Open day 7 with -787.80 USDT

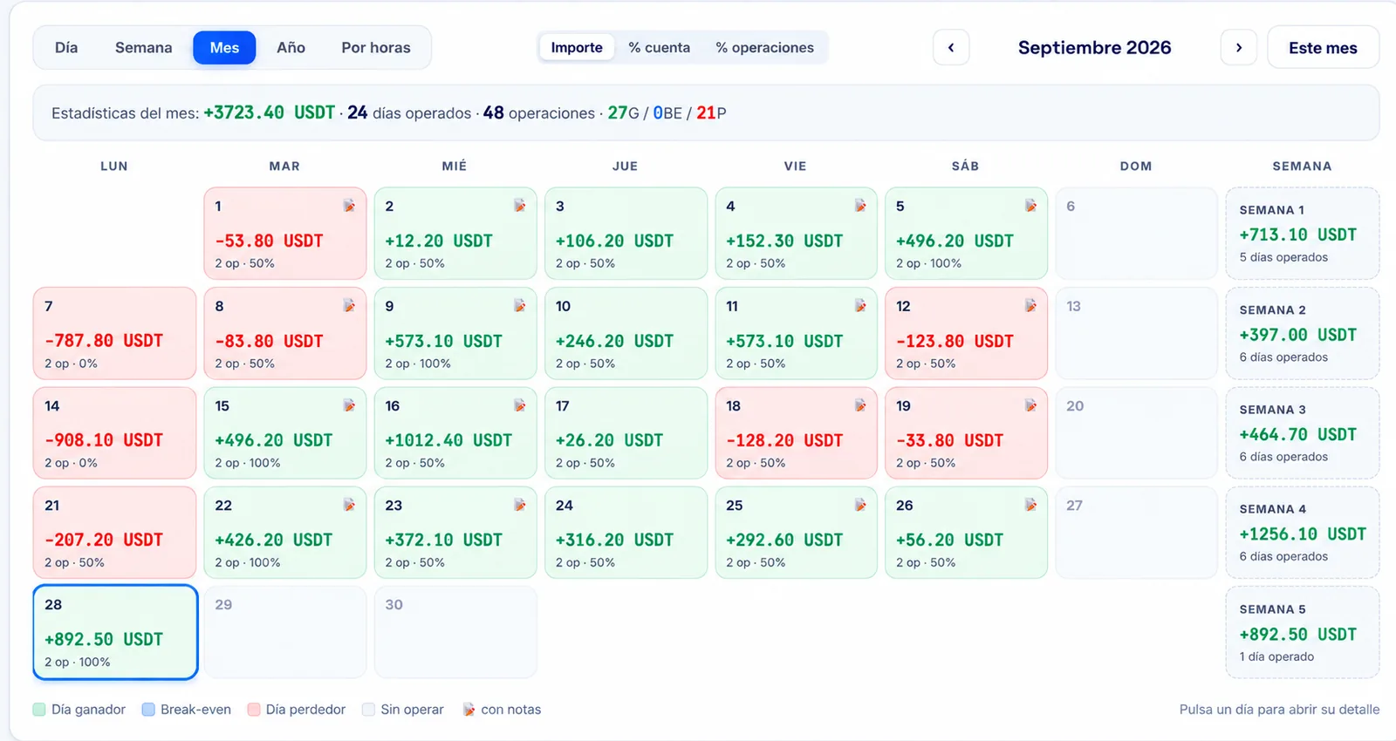(115, 333)
